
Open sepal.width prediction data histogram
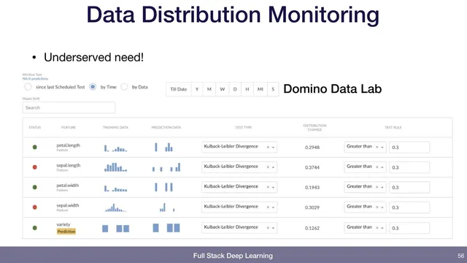pyautogui.click(x=167, y=207)
